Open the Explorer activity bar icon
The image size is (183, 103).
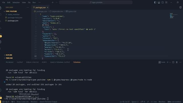coord(1,8)
